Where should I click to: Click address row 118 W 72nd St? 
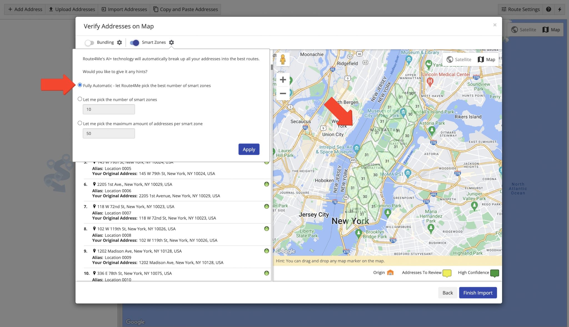[x=177, y=212]
